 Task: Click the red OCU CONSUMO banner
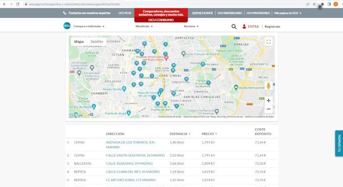pyautogui.click(x=161, y=15)
